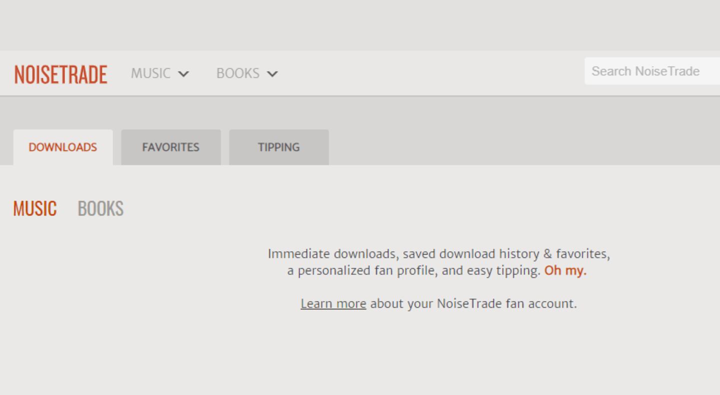Focus the Search NoiseTrade field
Image resolution: width=720 pixels, height=395 pixels.
[x=650, y=71]
